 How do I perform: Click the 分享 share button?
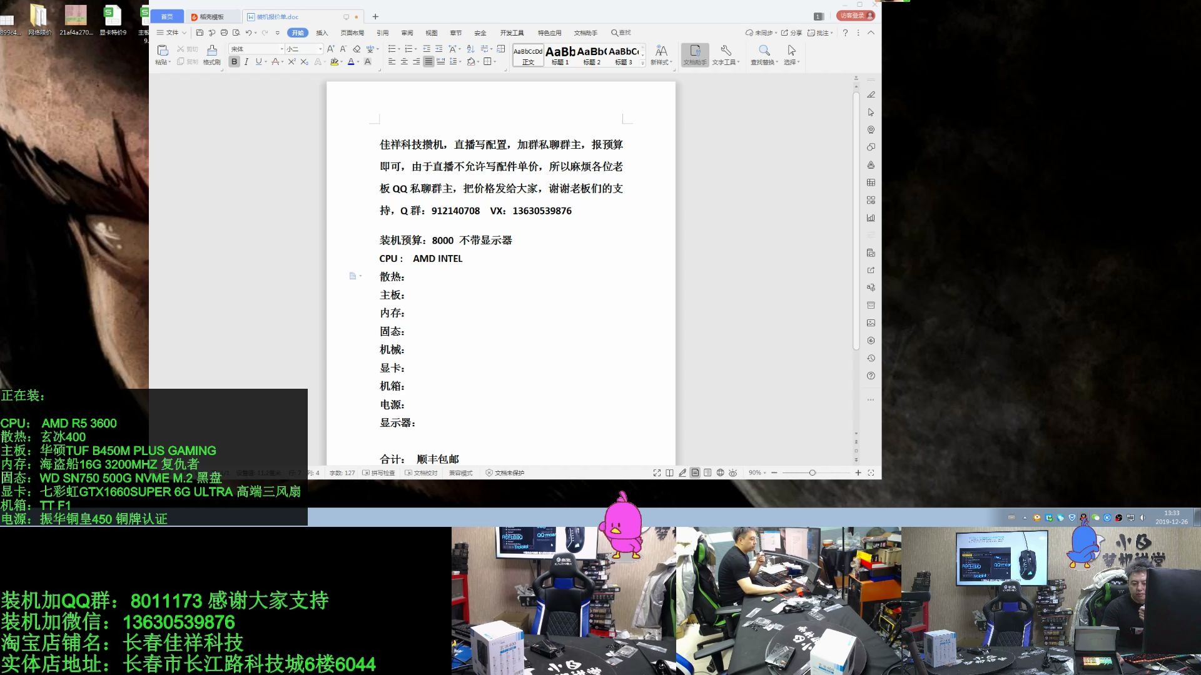[791, 32]
